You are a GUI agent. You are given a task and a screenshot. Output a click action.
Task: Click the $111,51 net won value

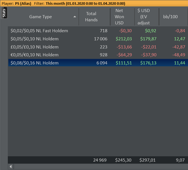point(124,63)
